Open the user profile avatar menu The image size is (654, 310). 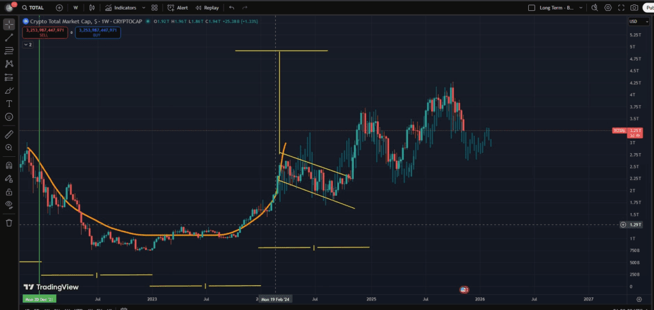(9, 8)
